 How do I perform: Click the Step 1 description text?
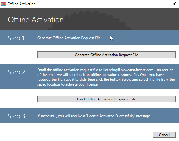point(69,38)
